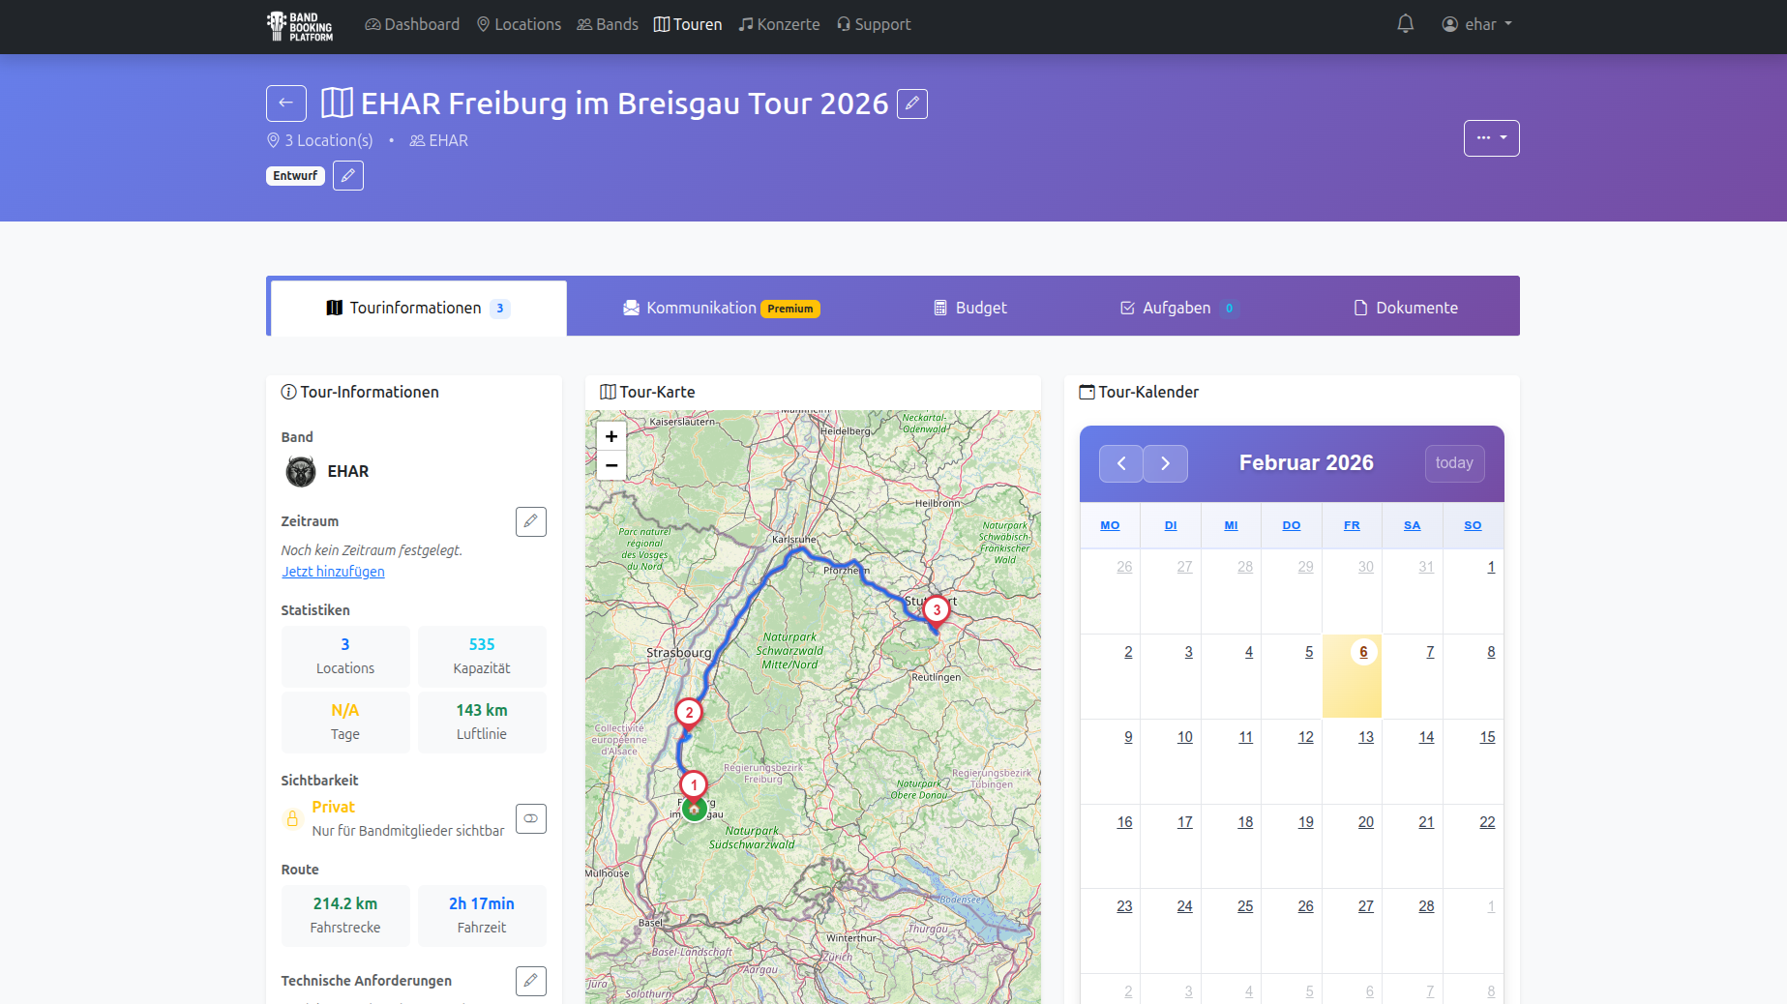1787x1004 pixels.
Task: Edit the tour title using the pencil icon
Action: coord(910,103)
